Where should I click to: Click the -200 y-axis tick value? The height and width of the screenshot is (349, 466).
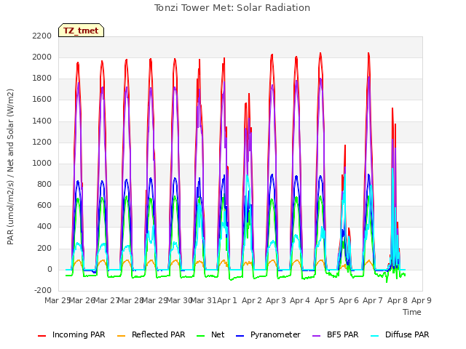pyautogui.click(x=43, y=290)
